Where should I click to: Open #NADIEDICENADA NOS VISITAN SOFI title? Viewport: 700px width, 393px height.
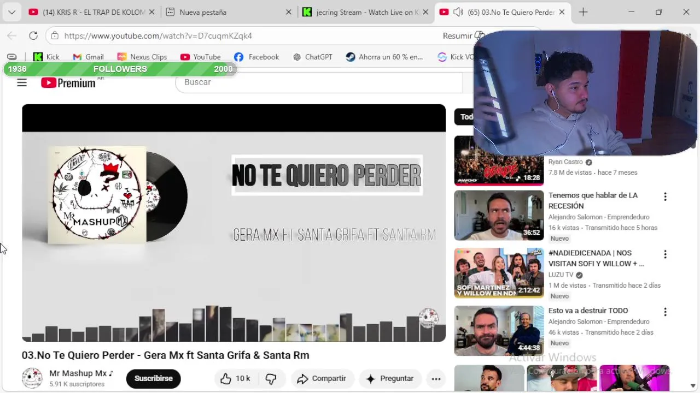click(x=596, y=258)
